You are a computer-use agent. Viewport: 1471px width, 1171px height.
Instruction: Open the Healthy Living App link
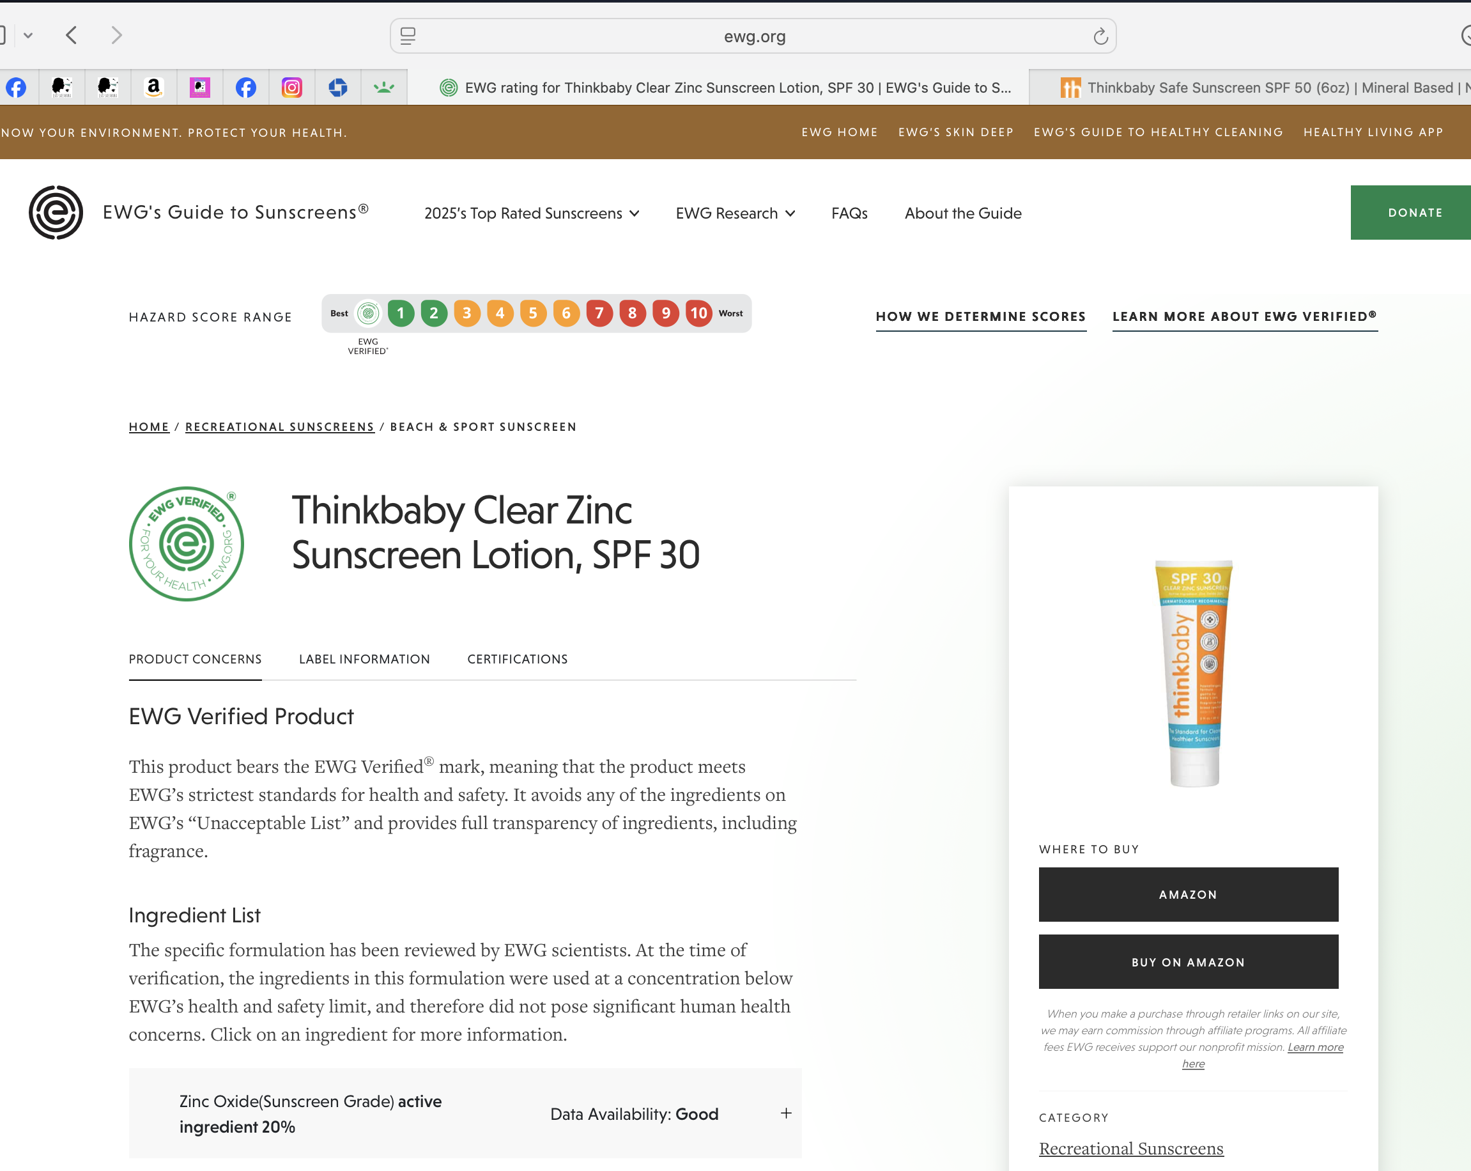click(x=1373, y=132)
